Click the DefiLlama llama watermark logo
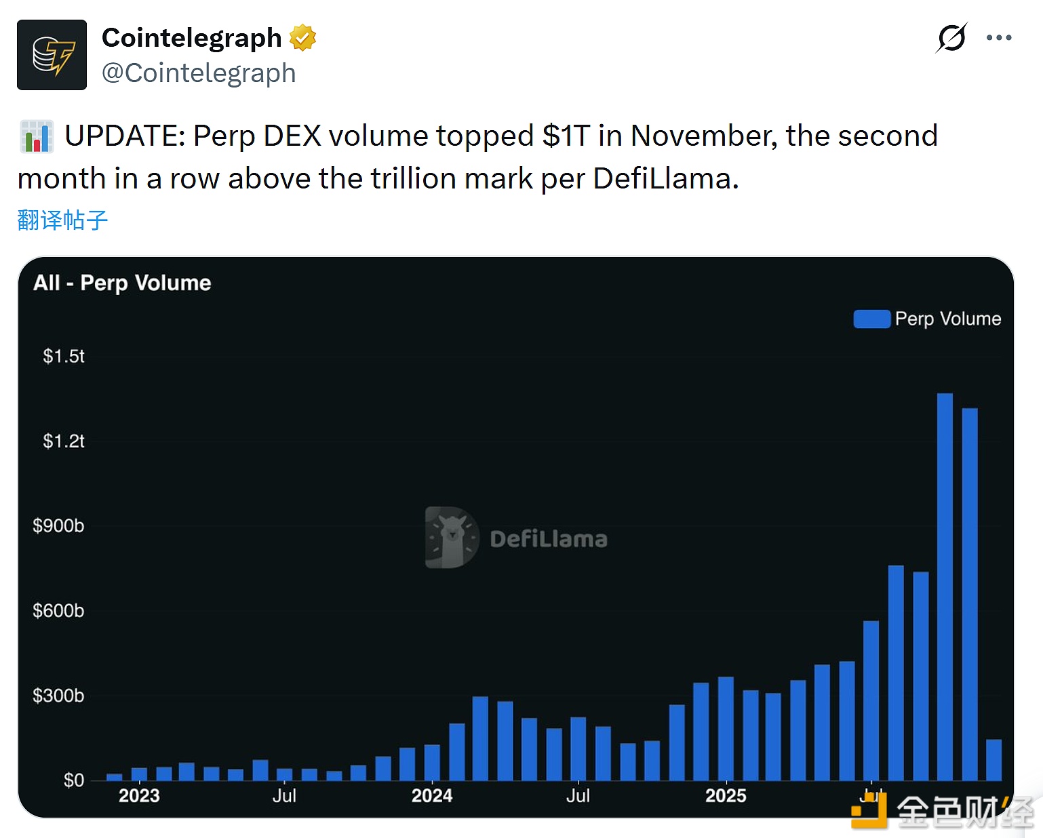Image resolution: width=1043 pixels, height=838 pixels. [452, 538]
